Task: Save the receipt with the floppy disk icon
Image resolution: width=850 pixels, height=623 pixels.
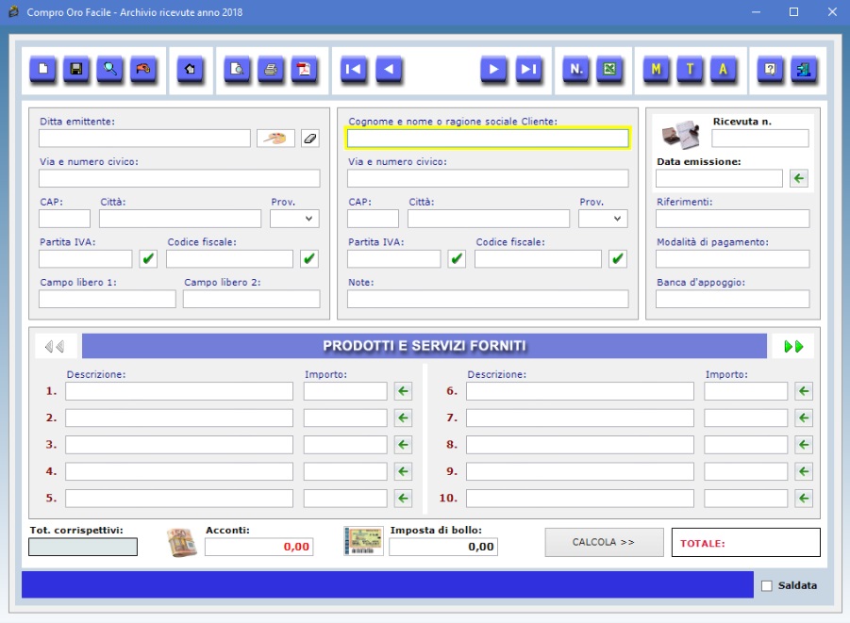Action: [x=76, y=70]
